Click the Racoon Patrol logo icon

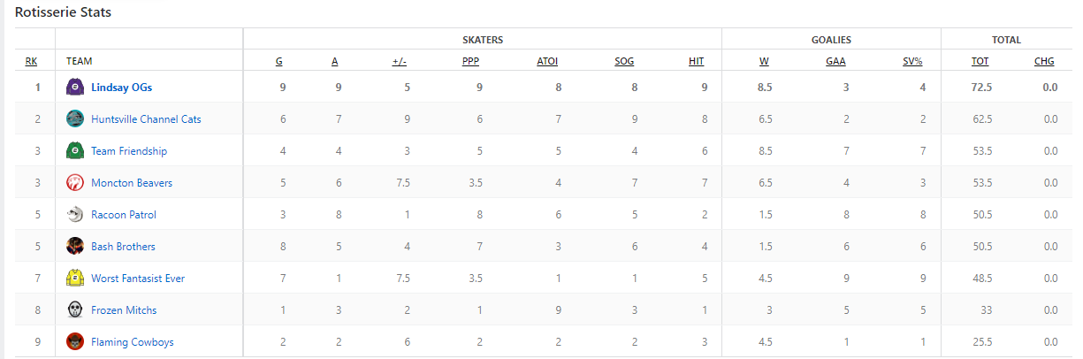(75, 215)
